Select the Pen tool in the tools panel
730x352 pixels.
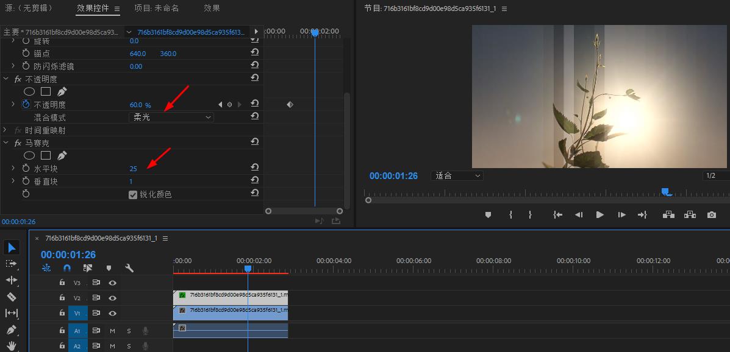coord(12,329)
